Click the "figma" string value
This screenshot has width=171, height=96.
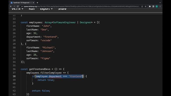point(45,58)
